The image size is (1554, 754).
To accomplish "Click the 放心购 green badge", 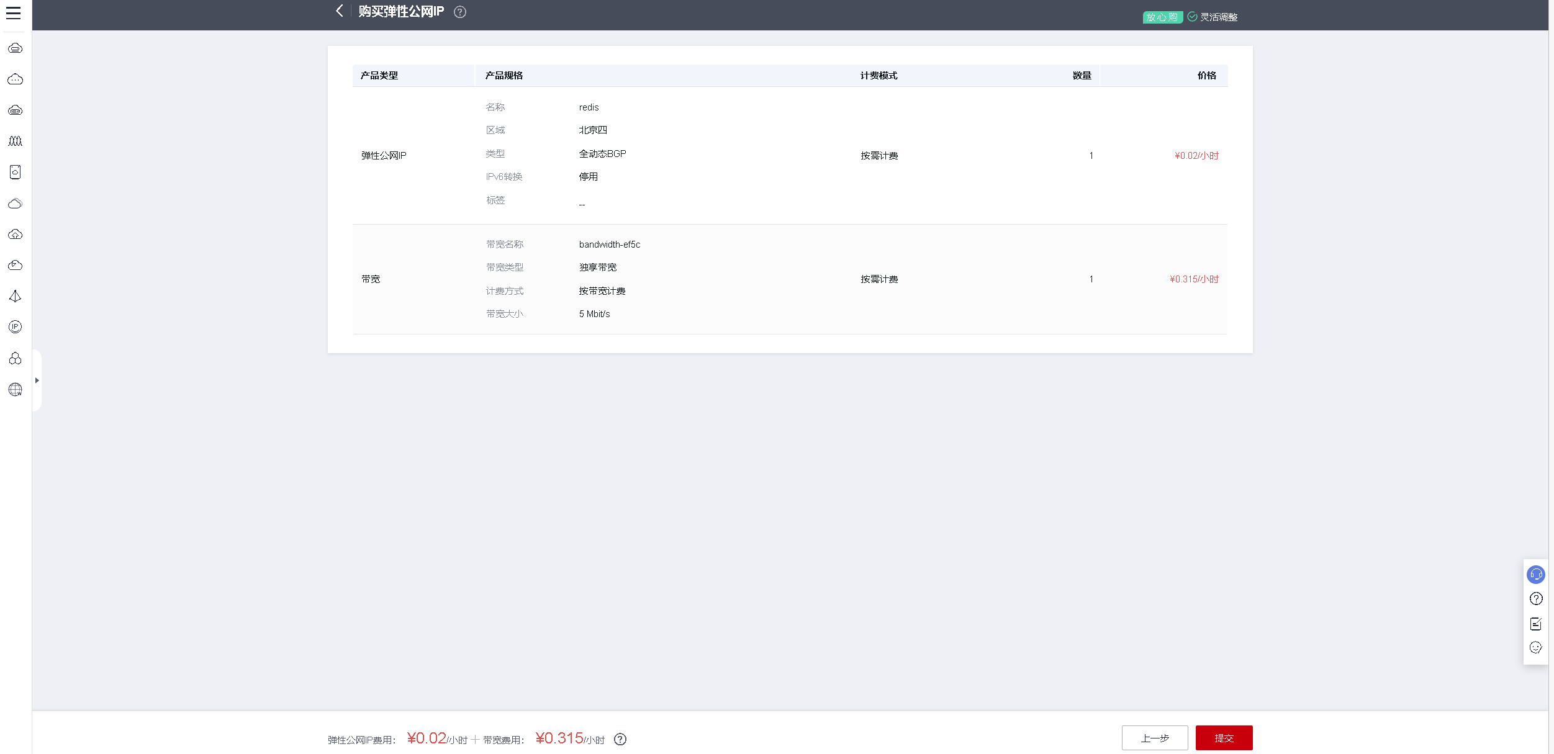I will [1162, 17].
